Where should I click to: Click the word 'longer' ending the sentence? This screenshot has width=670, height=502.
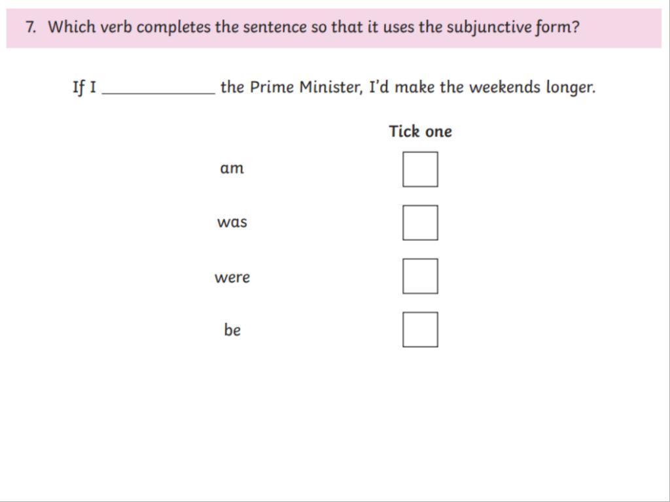(571, 88)
